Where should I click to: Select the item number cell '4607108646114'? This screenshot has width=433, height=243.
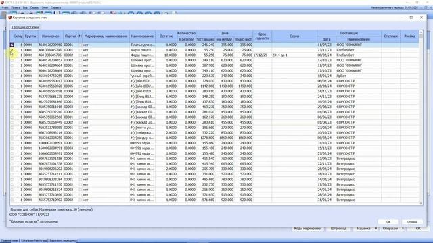(51, 133)
